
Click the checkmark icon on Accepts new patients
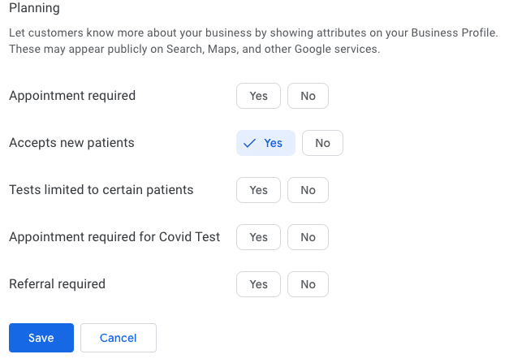tap(250, 143)
